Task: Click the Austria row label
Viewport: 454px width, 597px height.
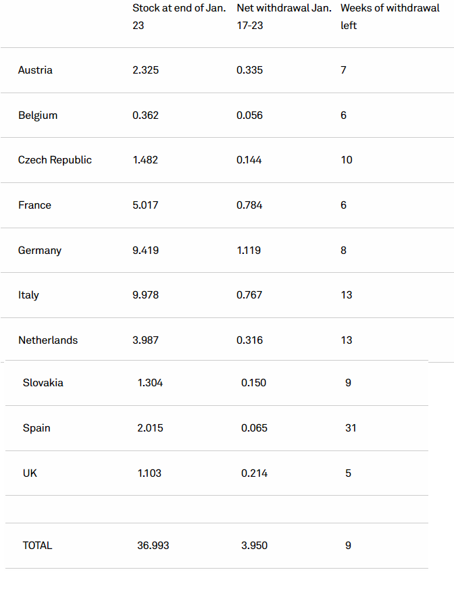Action: (x=35, y=70)
